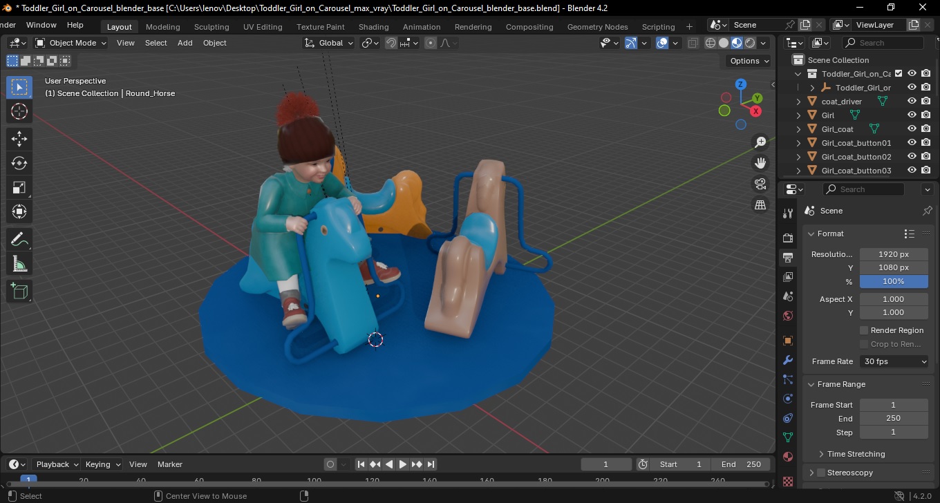Open the View Layer properties tab

(787, 277)
